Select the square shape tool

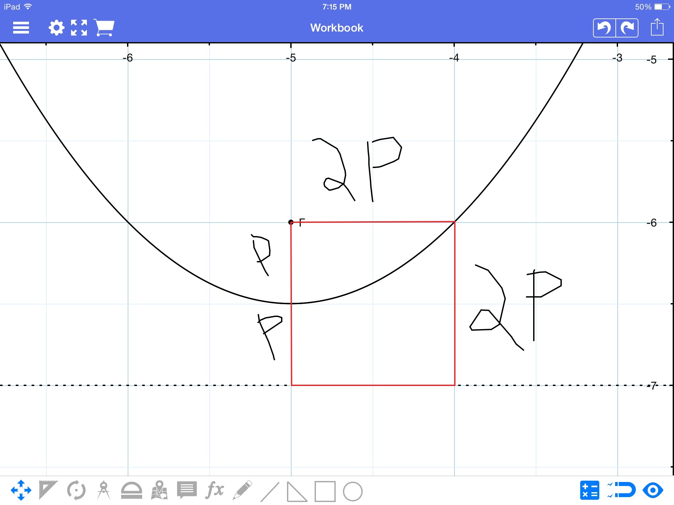pyautogui.click(x=325, y=492)
